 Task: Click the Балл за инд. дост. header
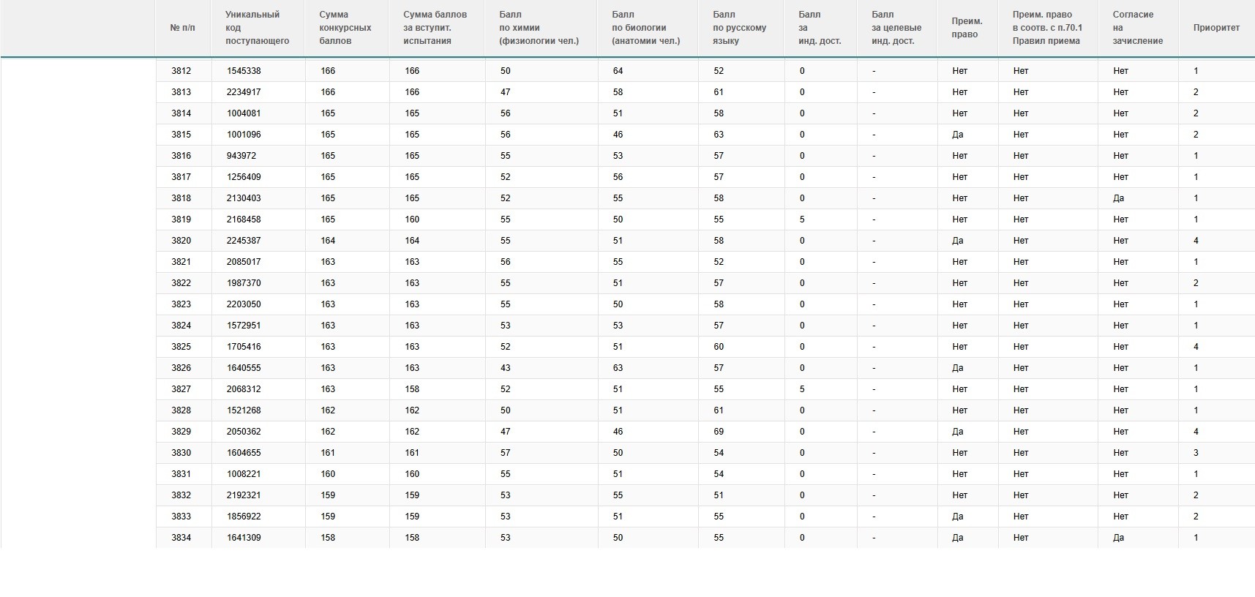pyautogui.click(x=820, y=28)
